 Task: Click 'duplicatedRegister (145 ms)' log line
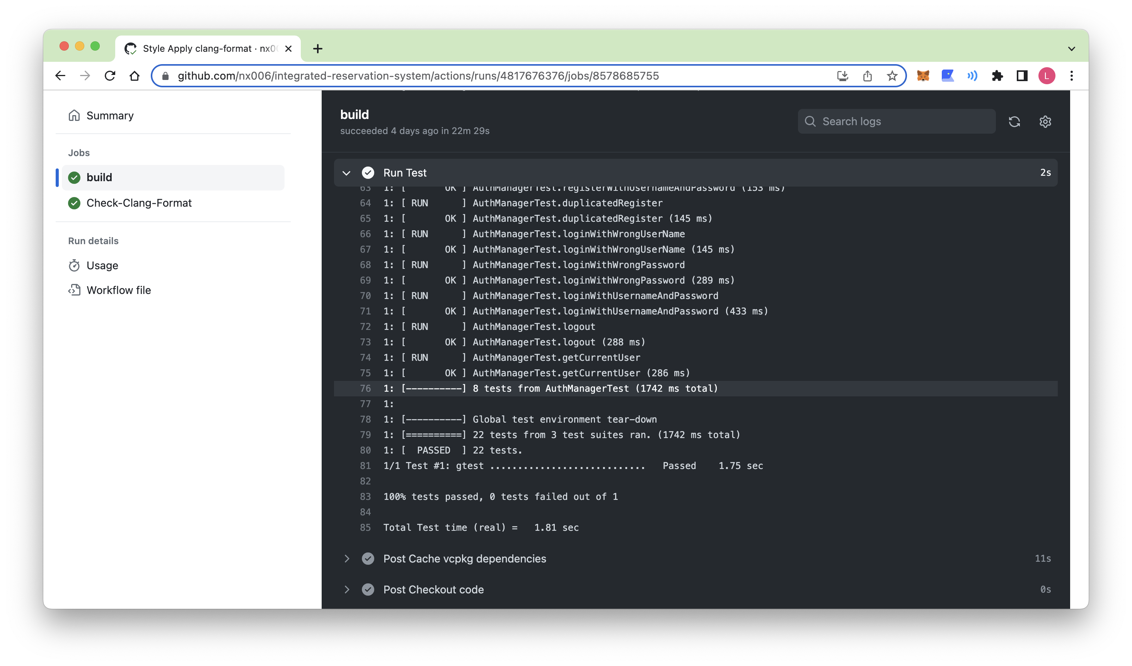click(547, 219)
